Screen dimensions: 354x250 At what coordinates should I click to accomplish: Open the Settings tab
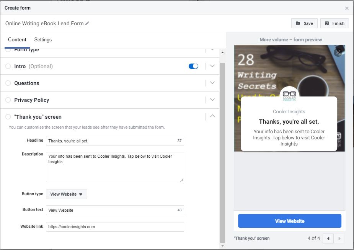pyautogui.click(x=43, y=40)
